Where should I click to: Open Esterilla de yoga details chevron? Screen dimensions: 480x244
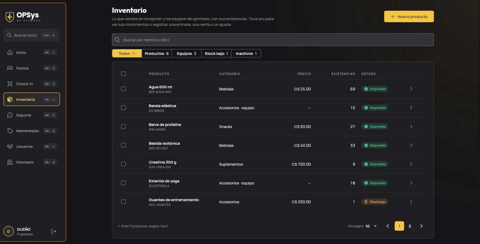coord(411,183)
